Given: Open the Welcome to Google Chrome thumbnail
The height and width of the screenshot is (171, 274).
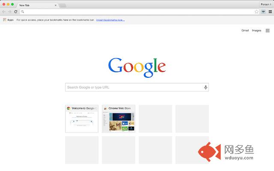Looking at the screenshot, I should (82, 119).
